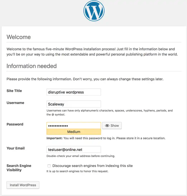Click inside the Username field

pos(73,104)
